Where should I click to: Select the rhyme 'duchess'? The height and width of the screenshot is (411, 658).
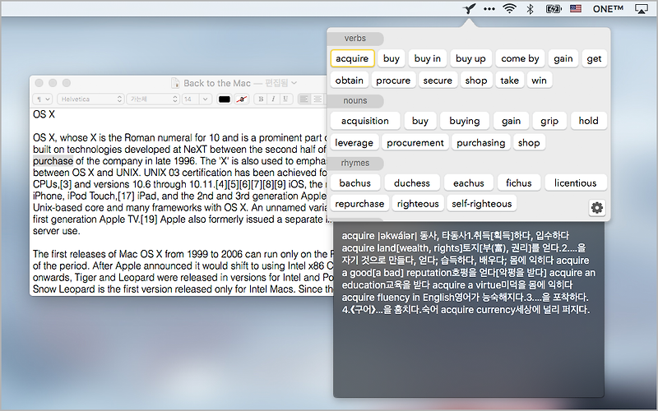[x=412, y=182]
